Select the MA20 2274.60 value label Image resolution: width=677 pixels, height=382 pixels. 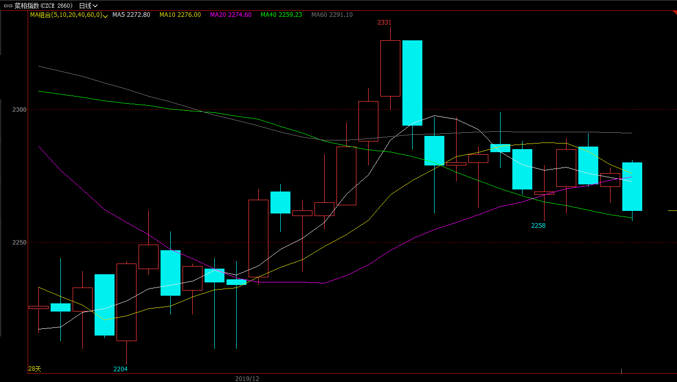pyautogui.click(x=231, y=15)
